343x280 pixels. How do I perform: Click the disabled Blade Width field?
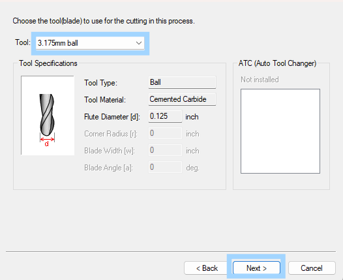pyautogui.click(x=165, y=150)
